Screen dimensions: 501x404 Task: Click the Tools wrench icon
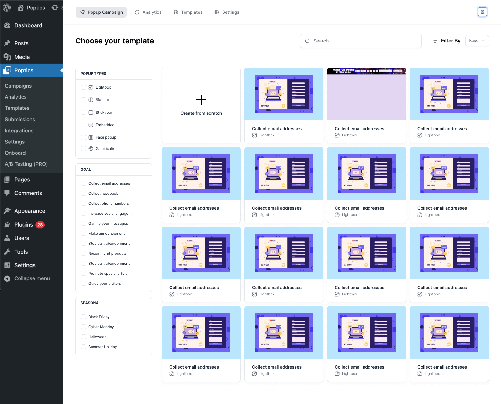click(7, 252)
